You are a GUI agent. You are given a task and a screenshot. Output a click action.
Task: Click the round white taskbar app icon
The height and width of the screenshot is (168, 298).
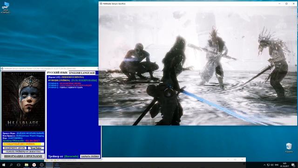(x=41, y=165)
